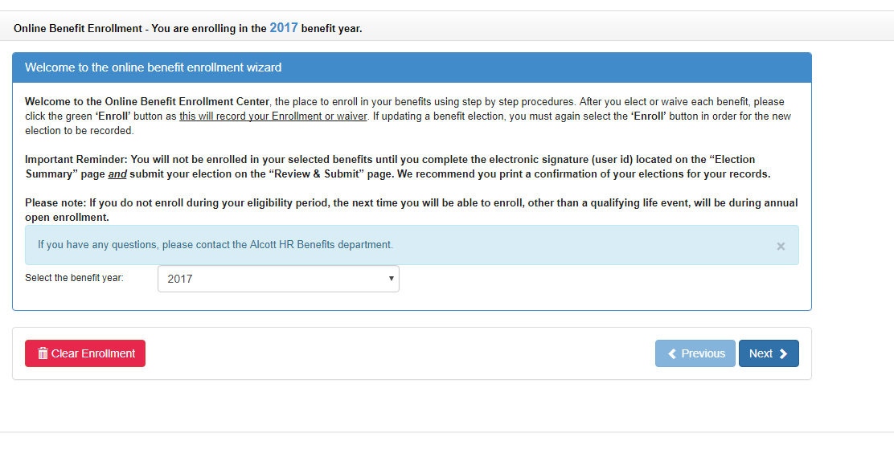Click the blue wizard welcome panel header

(x=412, y=67)
